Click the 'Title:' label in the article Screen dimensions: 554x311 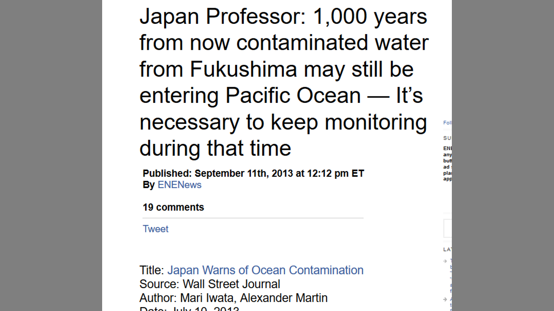151,270
